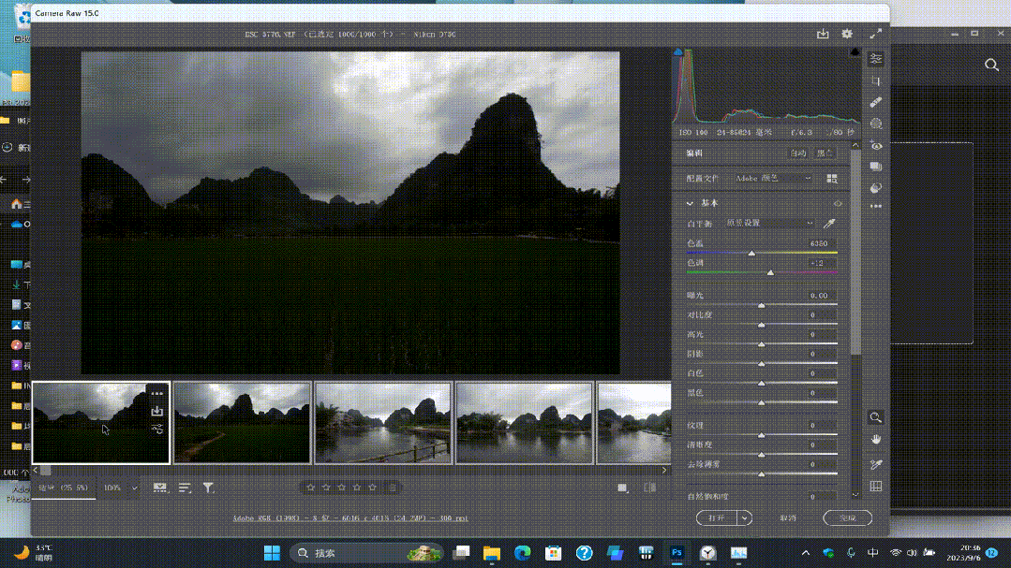The height and width of the screenshot is (568, 1011).
Task: Click the Exposure (曝光) slider handle
Action: tap(761, 305)
